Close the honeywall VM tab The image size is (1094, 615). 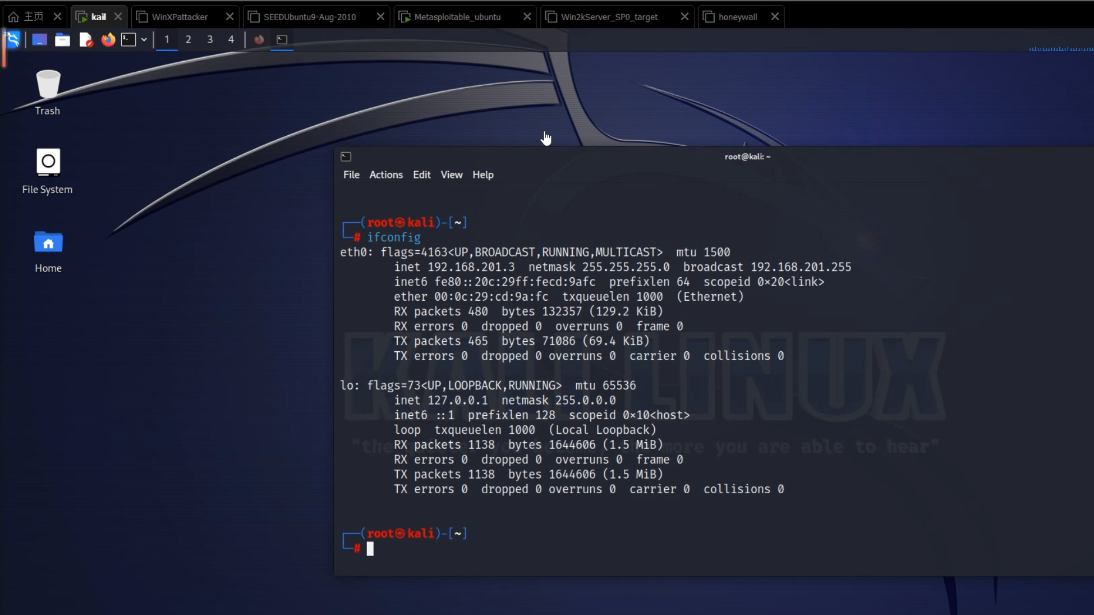tap(775, 17)
